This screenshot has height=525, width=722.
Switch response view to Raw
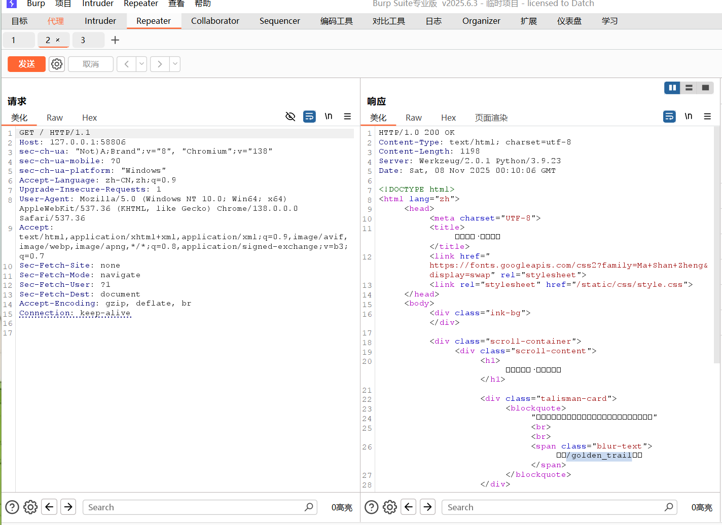(414, 118)
